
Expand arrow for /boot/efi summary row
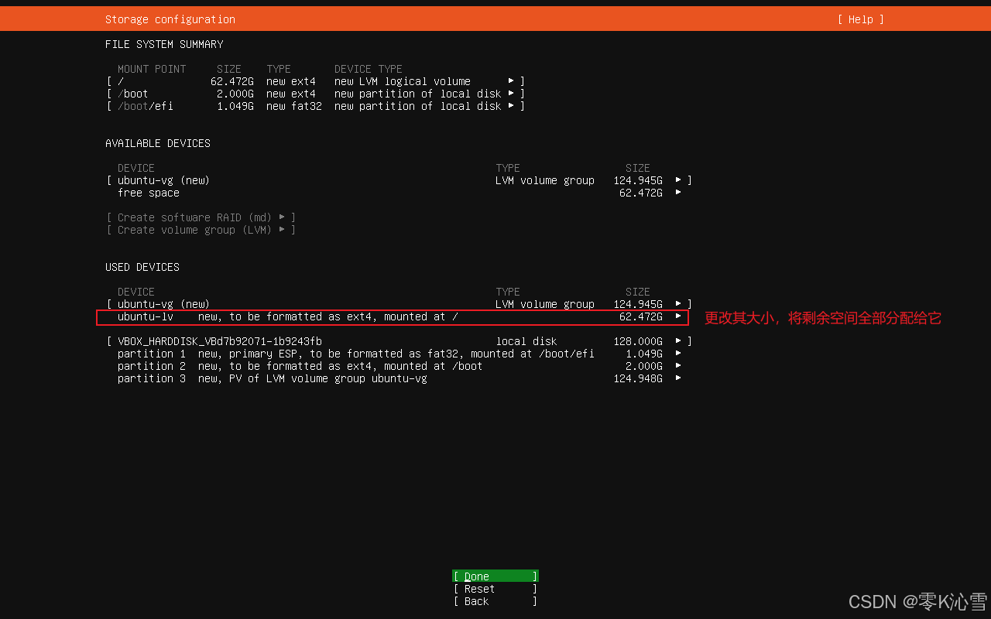(511, 106)
